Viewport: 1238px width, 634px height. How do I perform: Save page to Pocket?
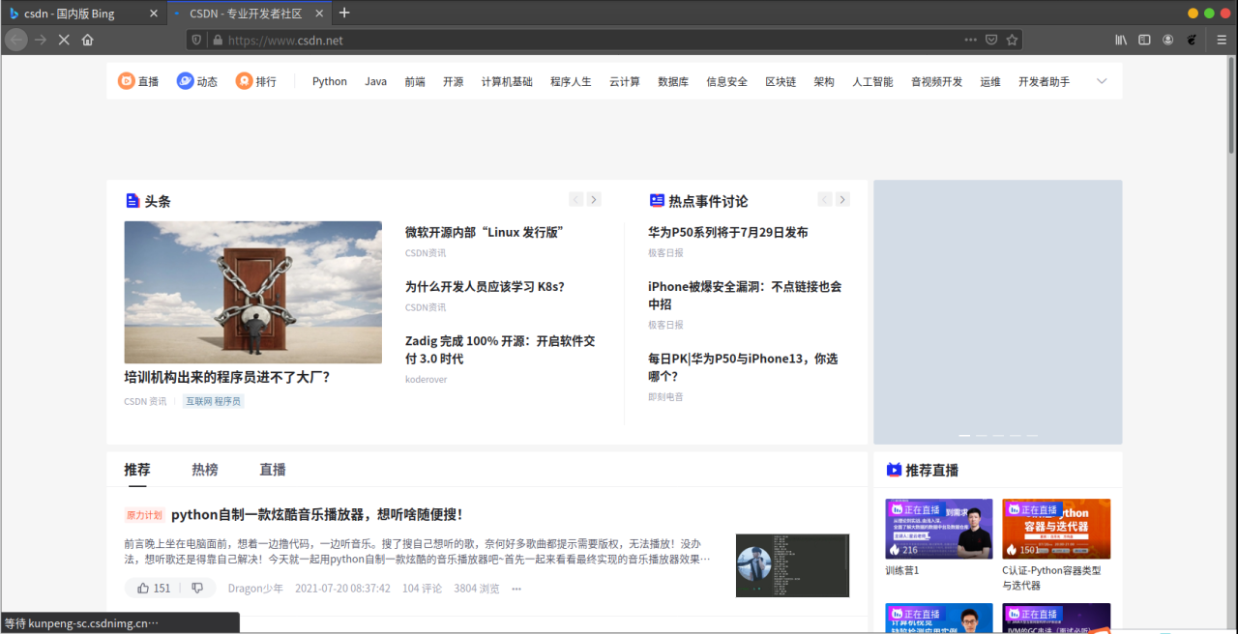pos(991,40)
